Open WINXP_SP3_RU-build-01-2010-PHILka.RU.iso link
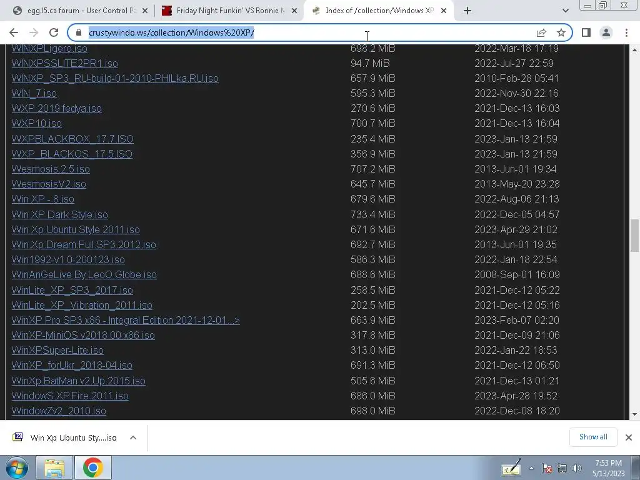 pyautogui.click(x=115, y=78)
